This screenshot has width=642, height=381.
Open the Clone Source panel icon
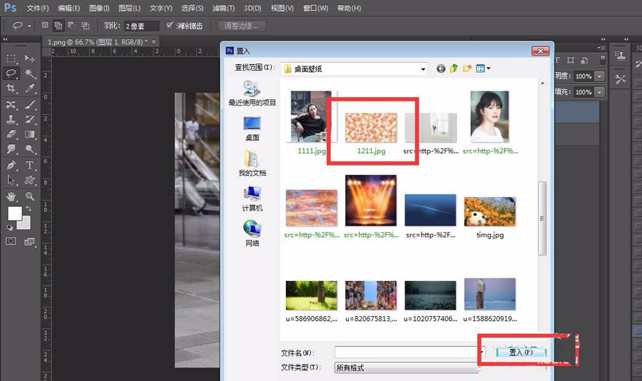pos(621,56)
